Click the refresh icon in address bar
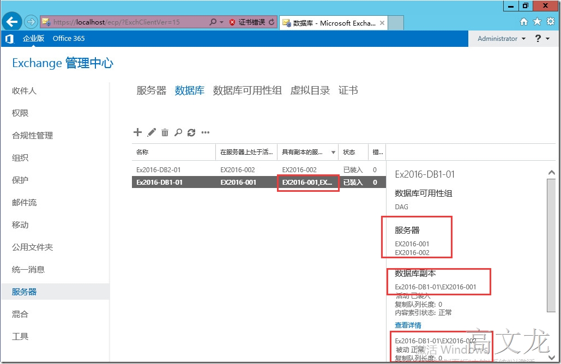 [272, 22]
